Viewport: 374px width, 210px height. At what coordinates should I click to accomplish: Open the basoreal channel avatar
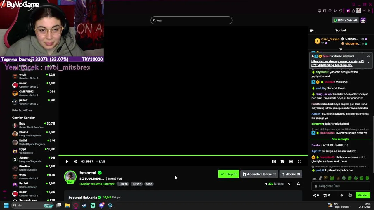[x=70, y=177]
